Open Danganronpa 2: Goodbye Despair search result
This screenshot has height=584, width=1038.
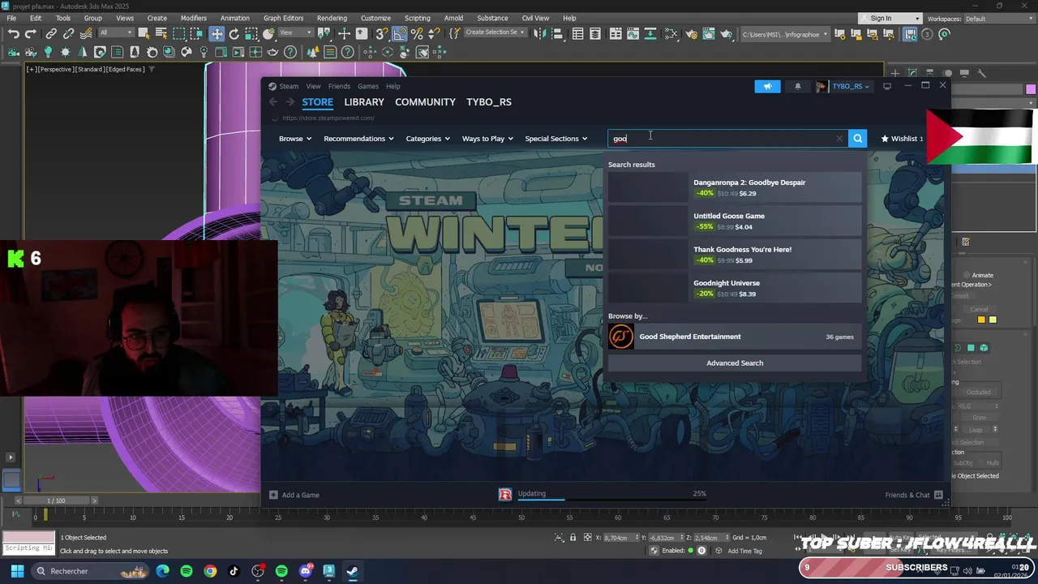(x=735, y=187)
